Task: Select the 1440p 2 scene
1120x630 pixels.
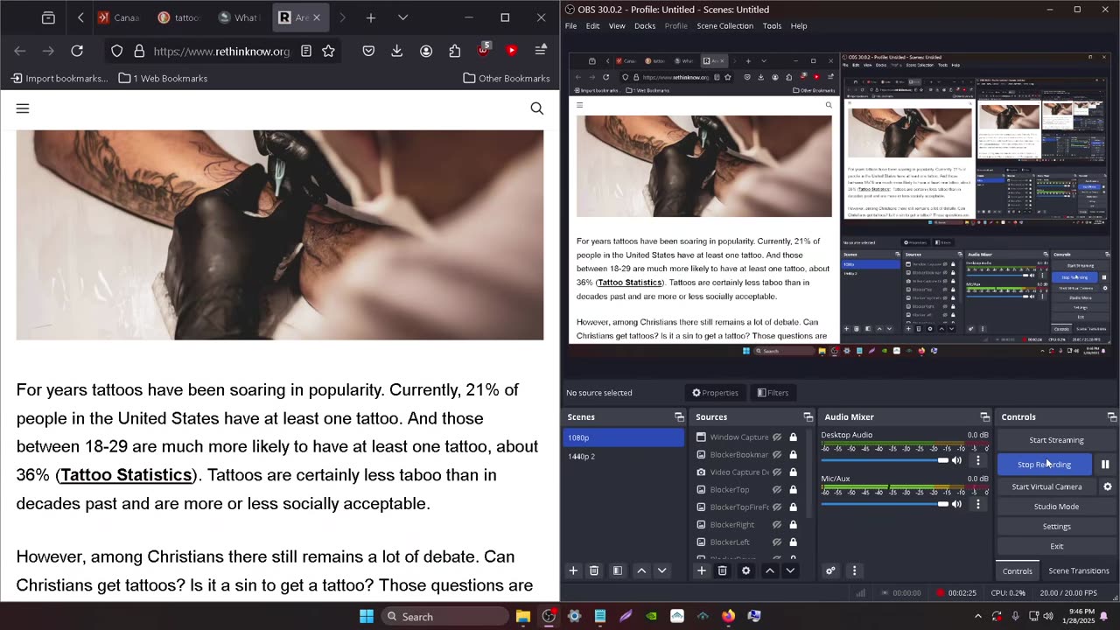Action: [x=624, y=457]
